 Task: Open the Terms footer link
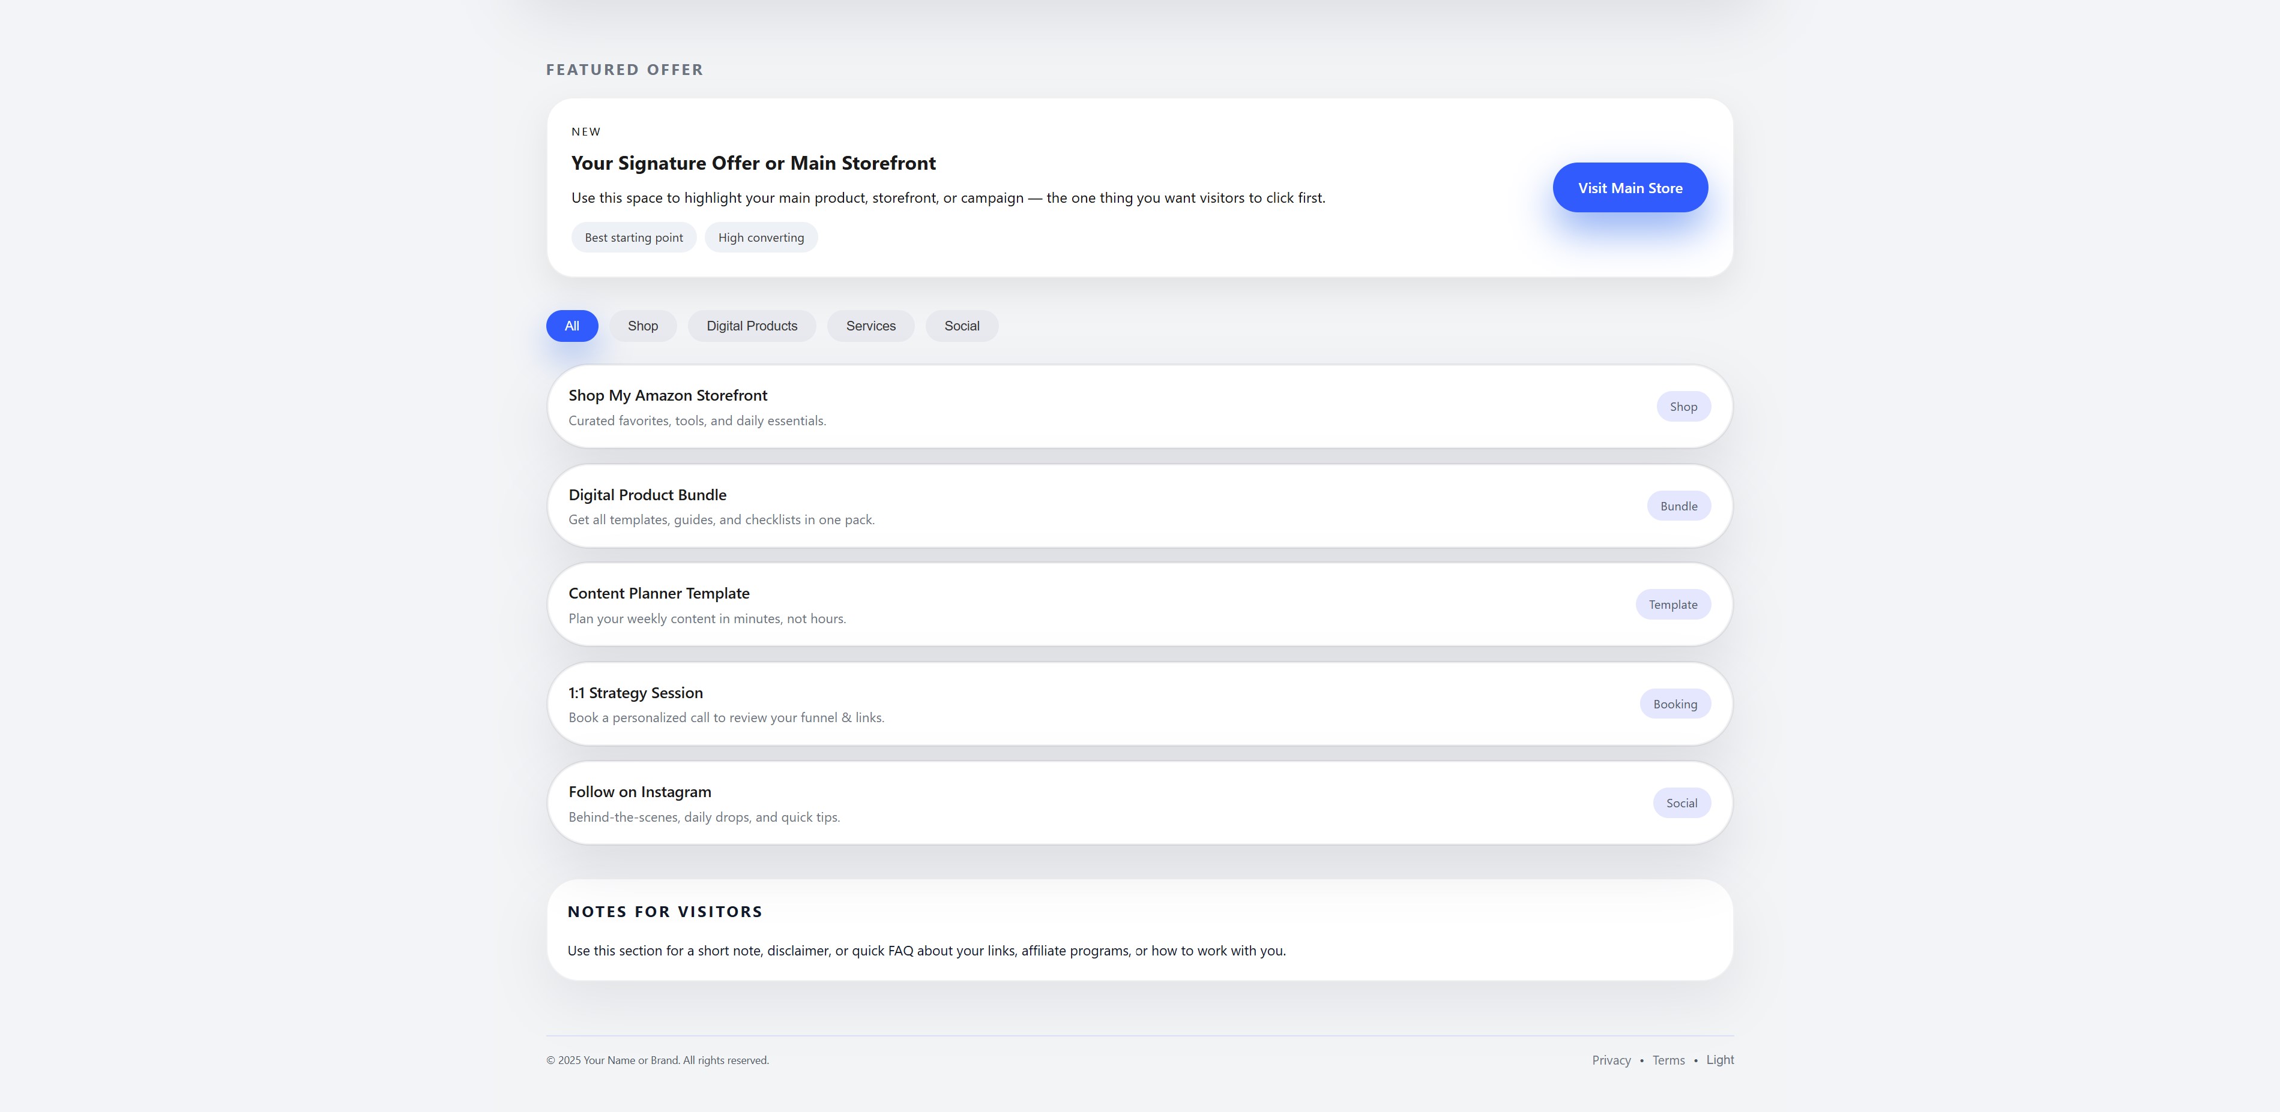(1668, 1060)
